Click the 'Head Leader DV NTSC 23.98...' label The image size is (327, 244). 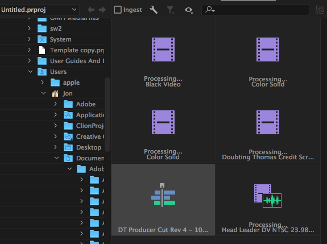(268, 230)
